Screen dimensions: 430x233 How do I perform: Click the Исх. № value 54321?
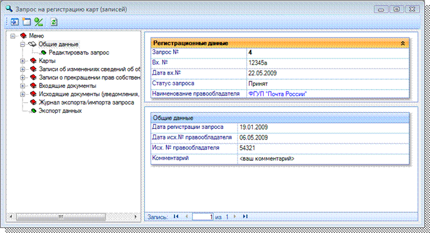pos(247,148)
